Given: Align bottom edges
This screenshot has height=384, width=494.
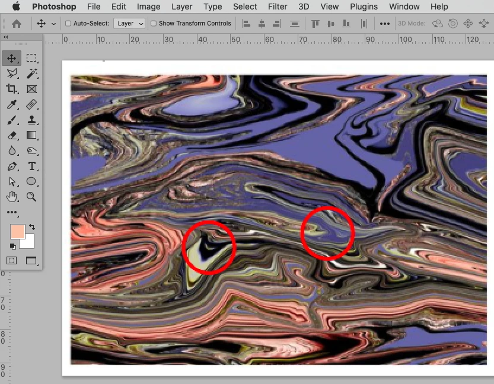Looking at the screenshot, I should [346, 24].
